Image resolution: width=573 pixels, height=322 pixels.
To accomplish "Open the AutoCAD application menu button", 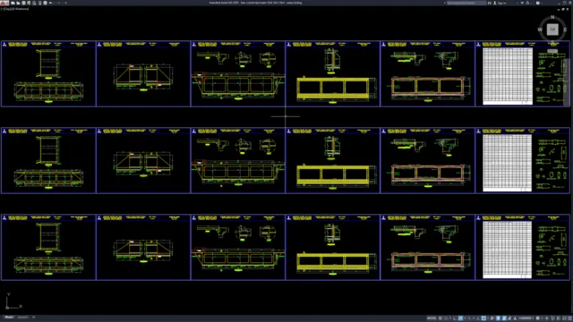I will (x=4, y=3).
